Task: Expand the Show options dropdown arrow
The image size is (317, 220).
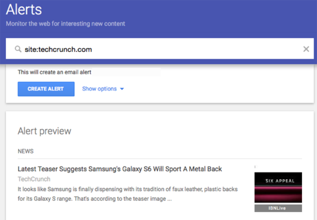Action: tap(122, 89)
